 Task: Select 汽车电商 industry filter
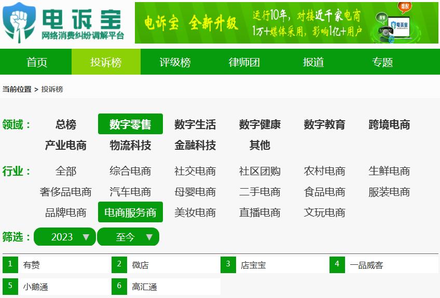click(x=130, y=192)
